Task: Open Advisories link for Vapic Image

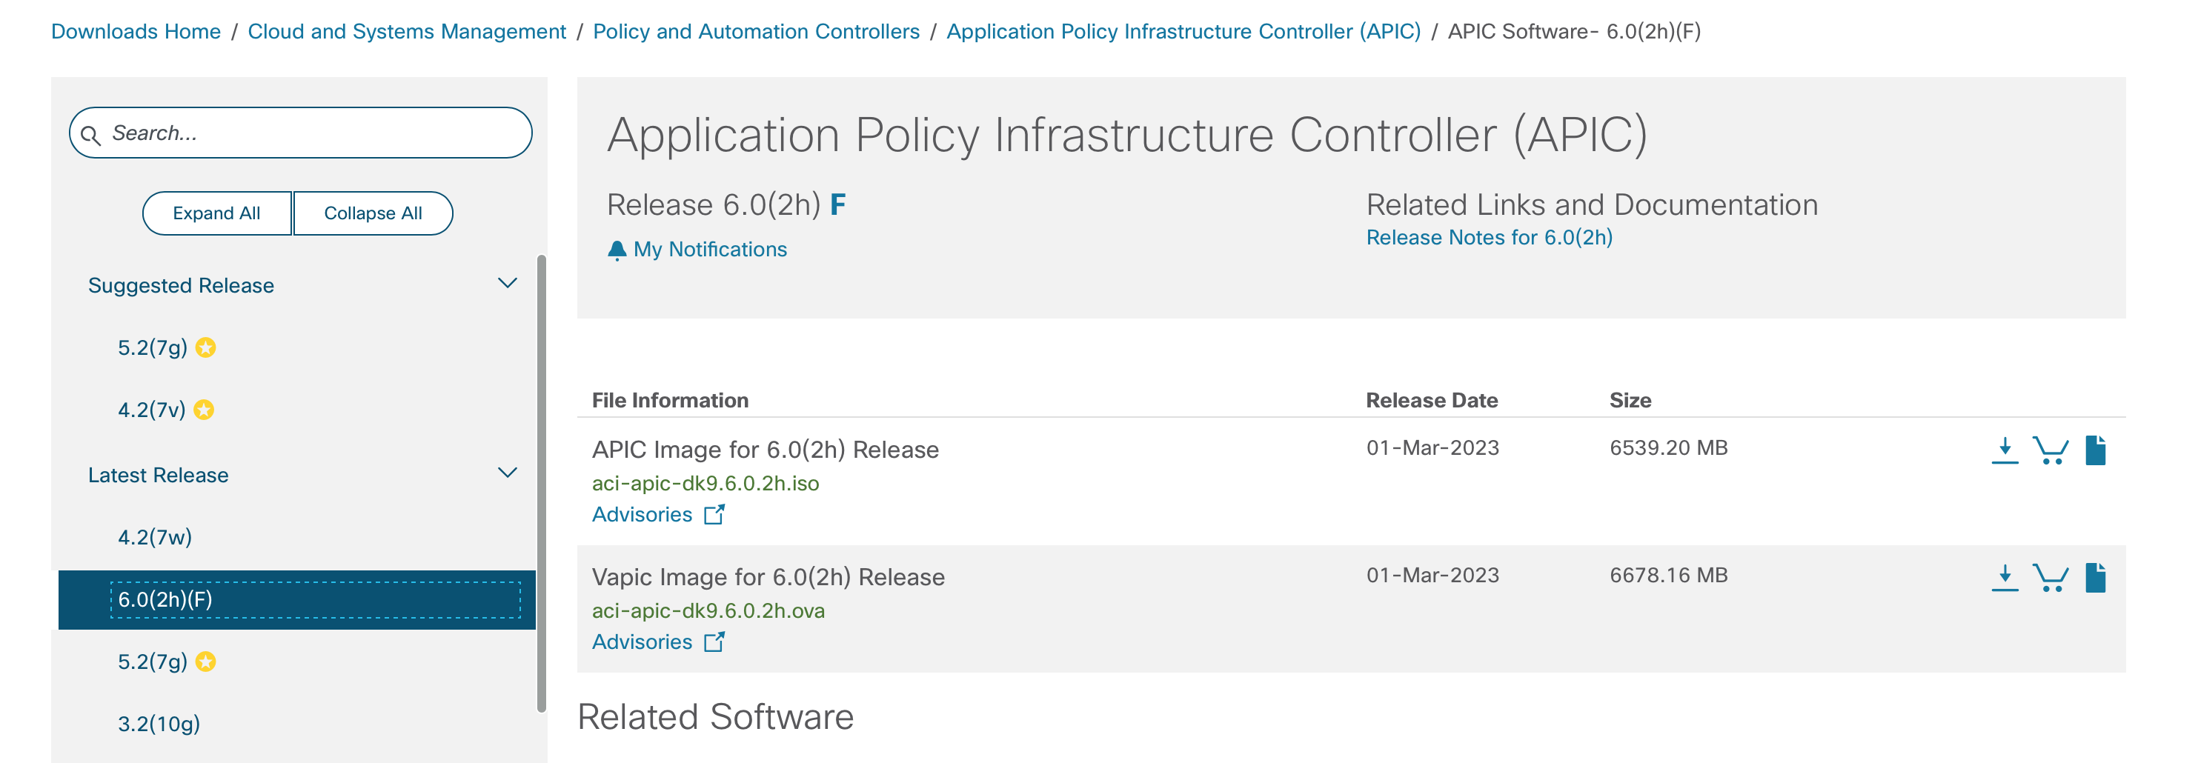Action: tap(642, 642)
